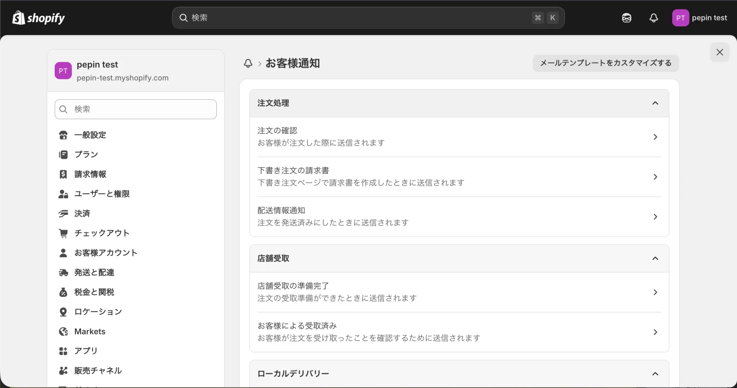
Task: Select the 決済 payments icon in the sidebar
Action: (63, 213)
